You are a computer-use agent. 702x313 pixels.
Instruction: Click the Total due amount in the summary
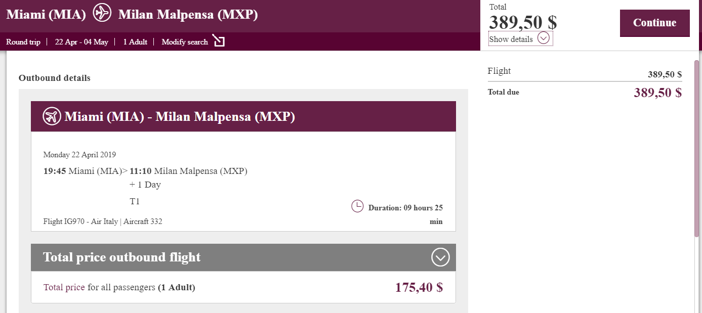coord(657,93)
